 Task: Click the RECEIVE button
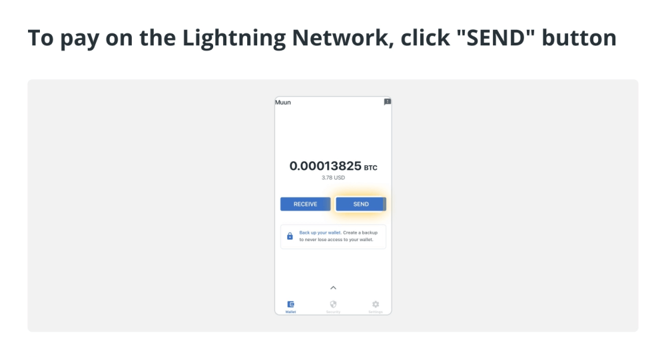pos(306,204)
